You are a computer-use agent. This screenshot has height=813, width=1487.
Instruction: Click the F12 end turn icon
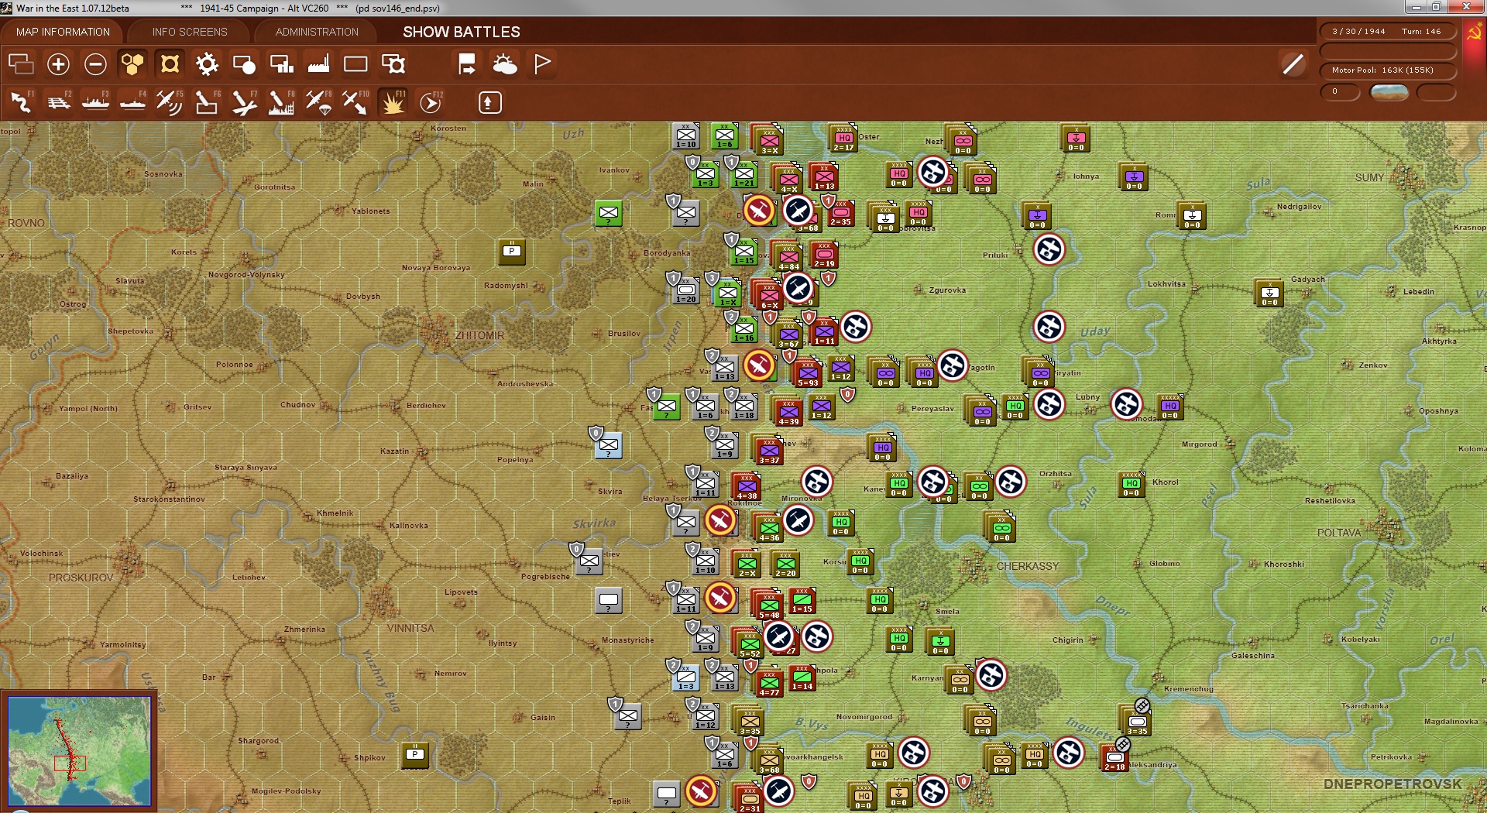(431, 102)
